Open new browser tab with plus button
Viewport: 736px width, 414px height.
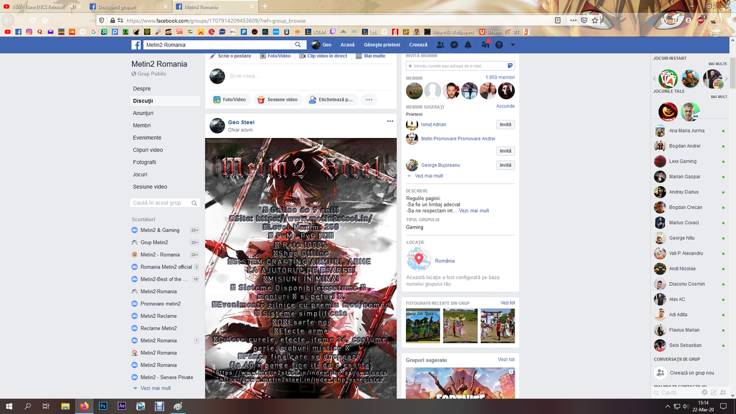pyautogui.click(x=265, y=6)
